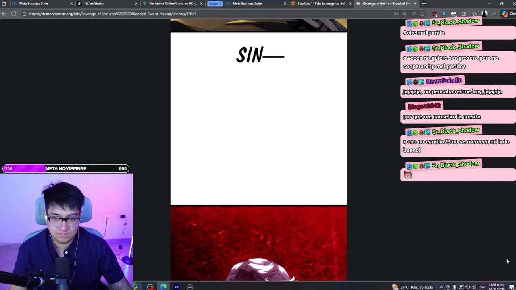
Task: Click the translate page icon in address bar
Action: click(396, 14)
